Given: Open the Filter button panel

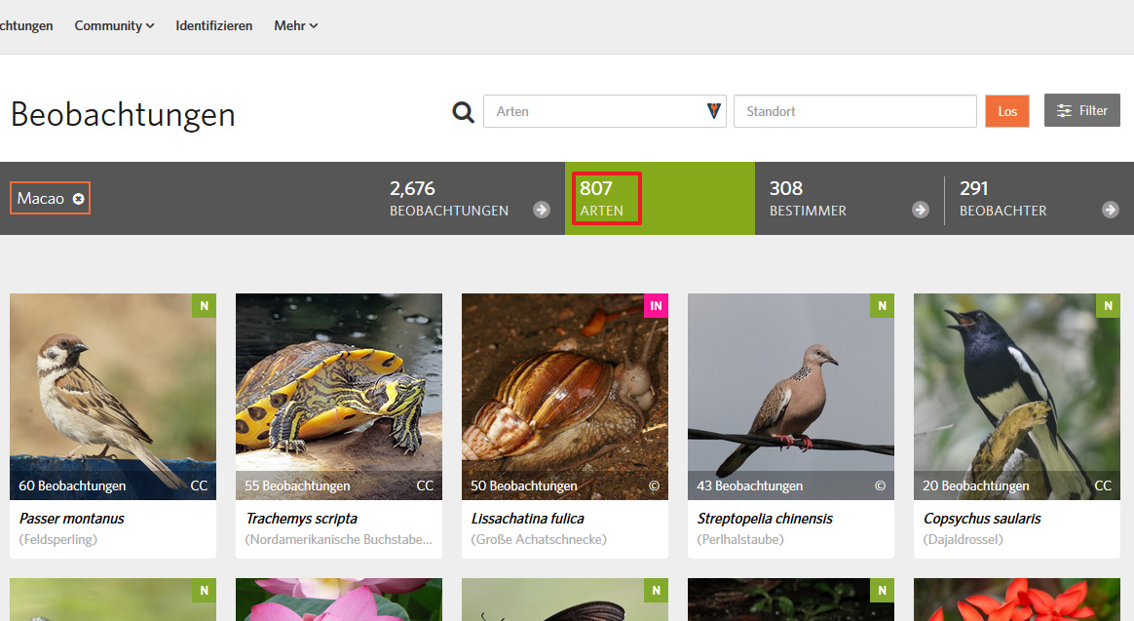Looking at the screenshot, I should [1082, 110].
